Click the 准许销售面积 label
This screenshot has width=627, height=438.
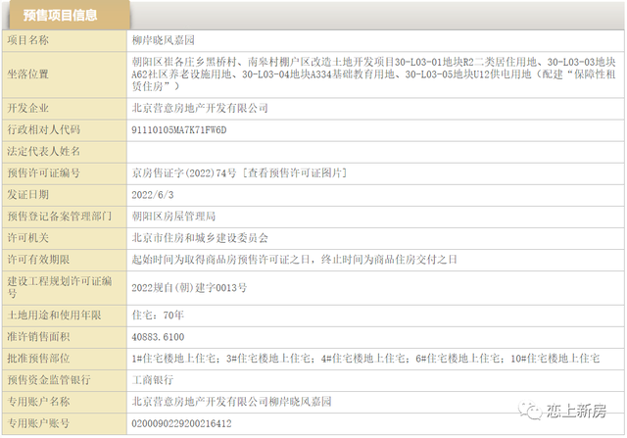coord(38,336)
